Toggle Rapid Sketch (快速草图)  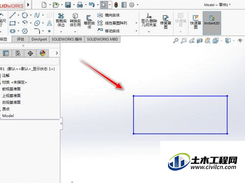[196, 22]
